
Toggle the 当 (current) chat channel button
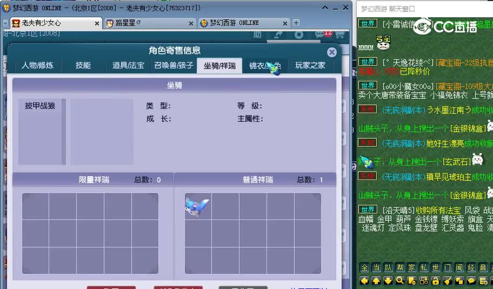(376, 267)
